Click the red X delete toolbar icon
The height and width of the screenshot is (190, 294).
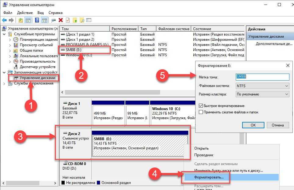[x=61, y=20]
